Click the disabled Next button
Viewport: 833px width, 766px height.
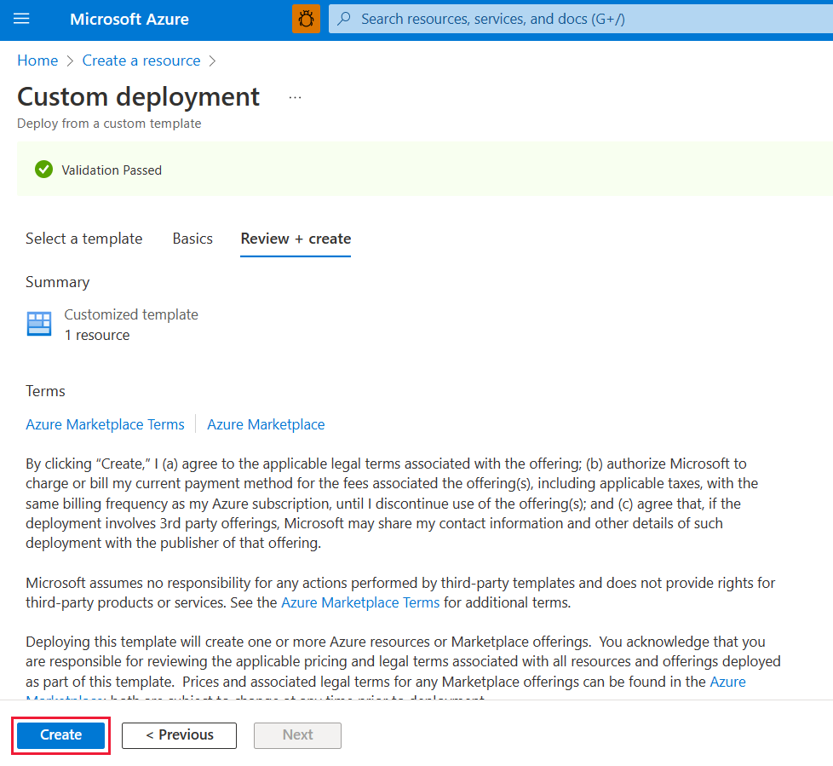296,734
